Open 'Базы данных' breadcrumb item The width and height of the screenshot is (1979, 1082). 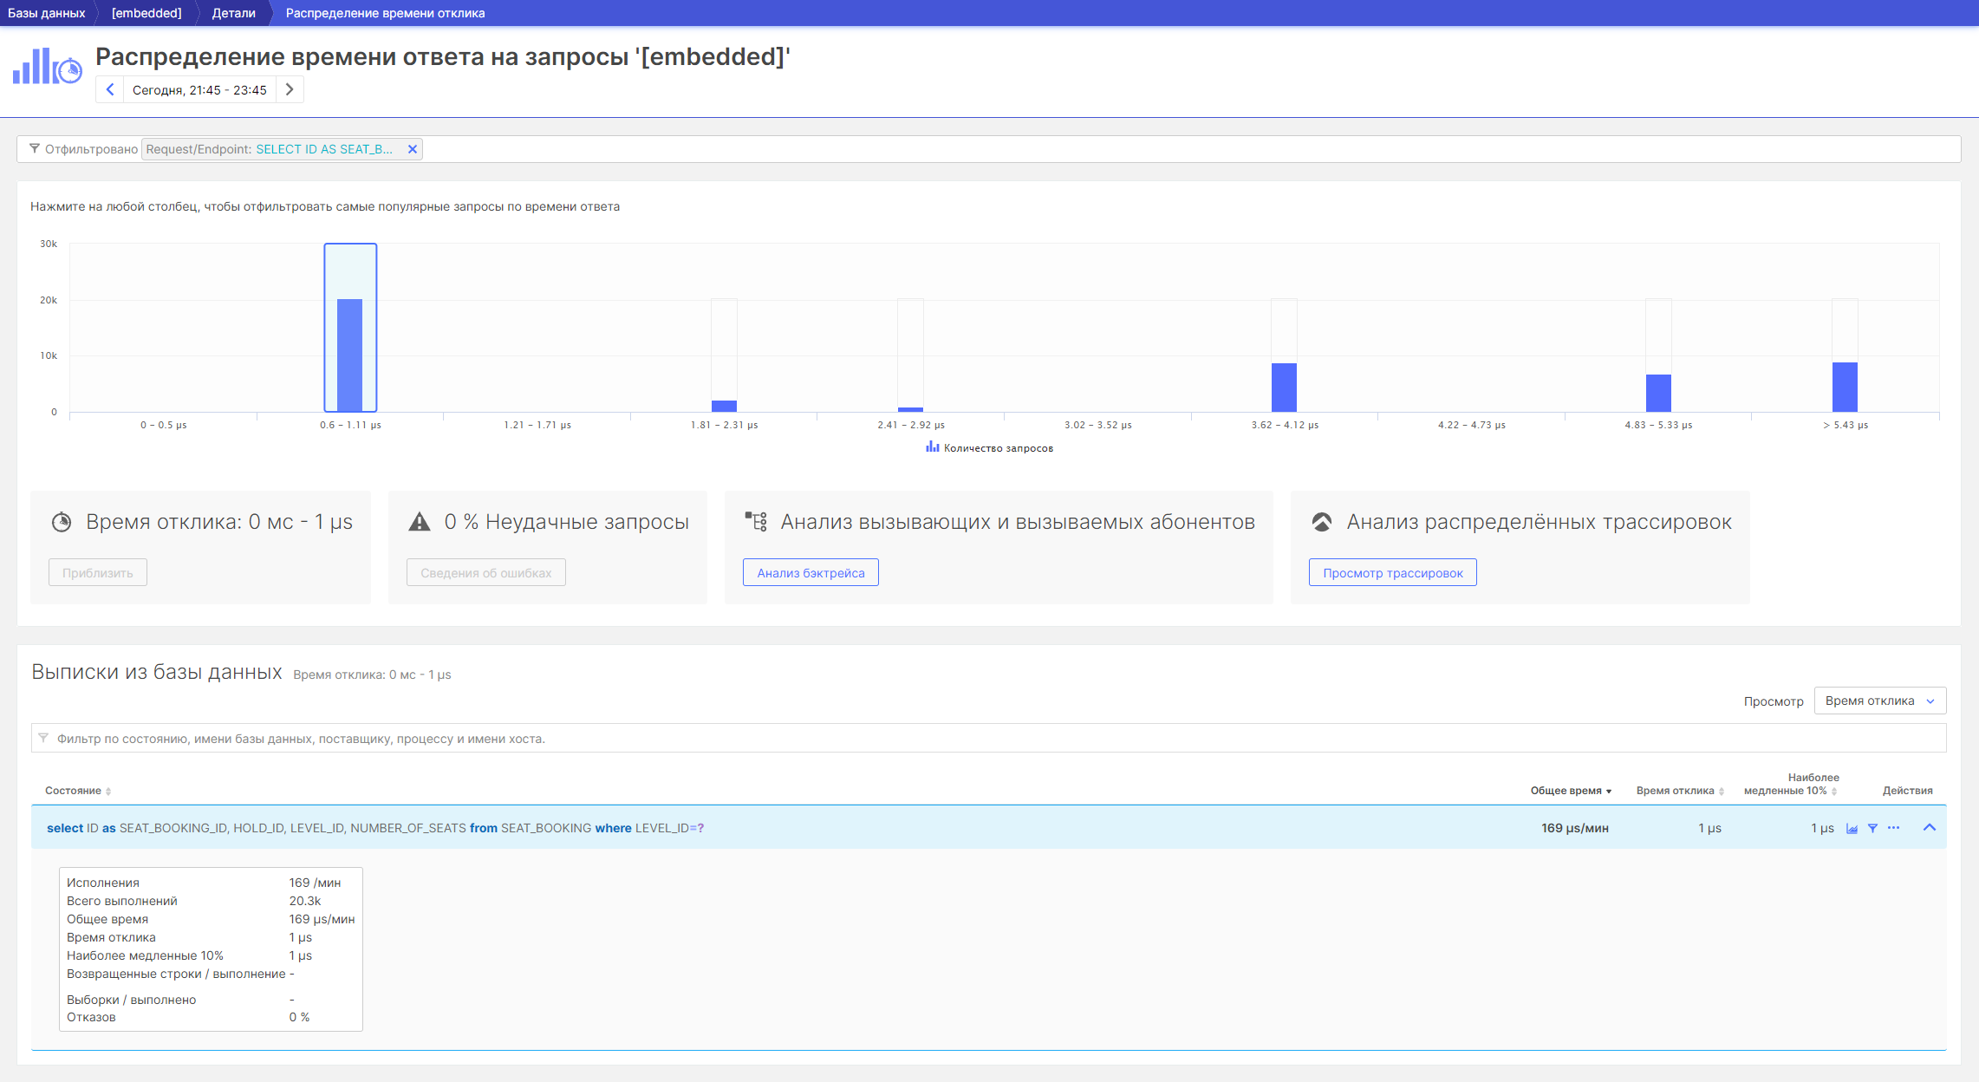(x=47, y=13)
